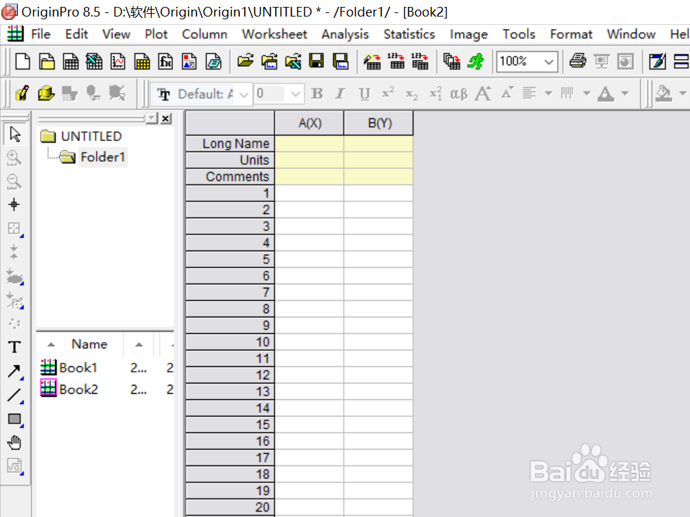Save the project using the floppy disk icon
Viewport: 690px width, 517px height.
click(x=316, y=61)
